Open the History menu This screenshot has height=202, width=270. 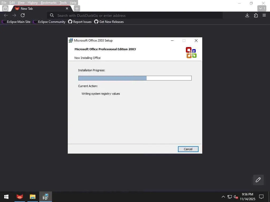[x=32, y=3]
